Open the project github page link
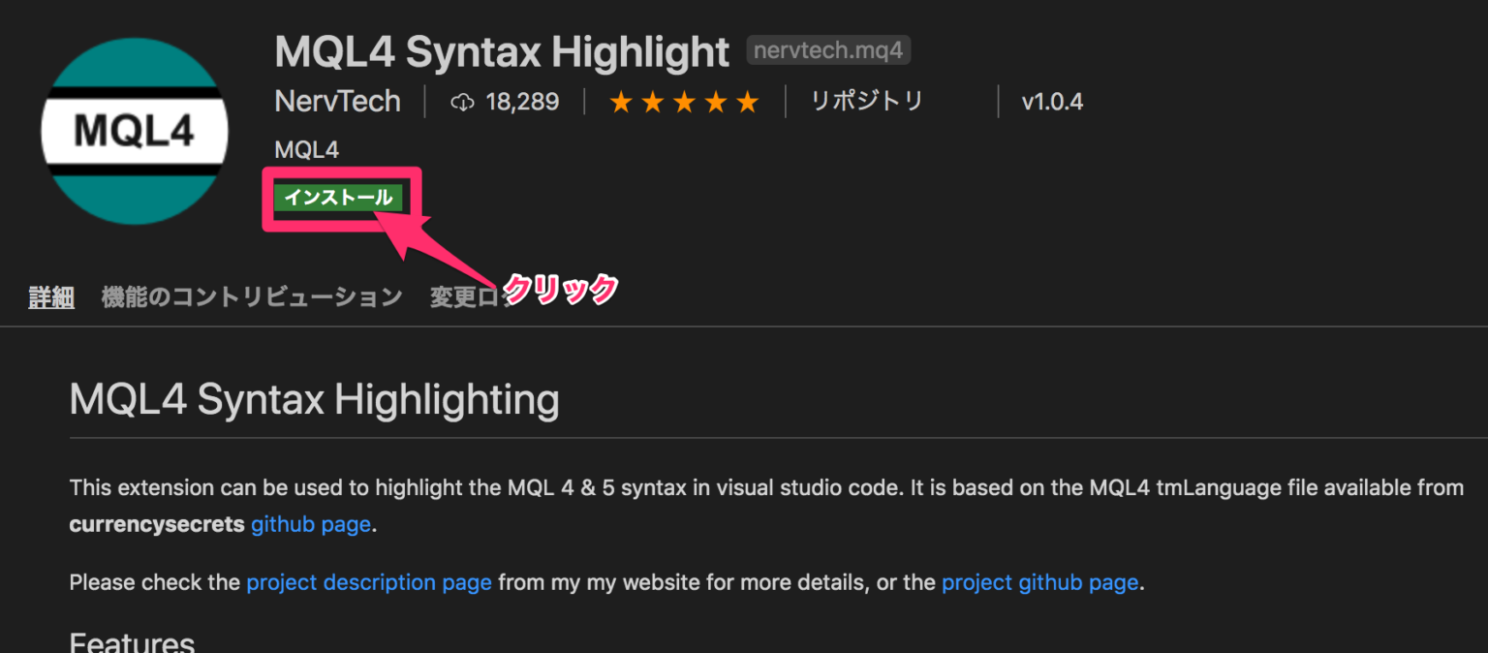Screen dimensions: 1488x653 tap(1039, 582)
